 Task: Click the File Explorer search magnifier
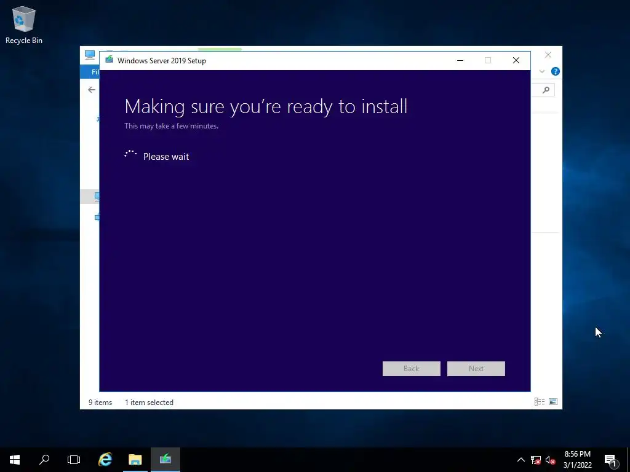click(546, 90)
